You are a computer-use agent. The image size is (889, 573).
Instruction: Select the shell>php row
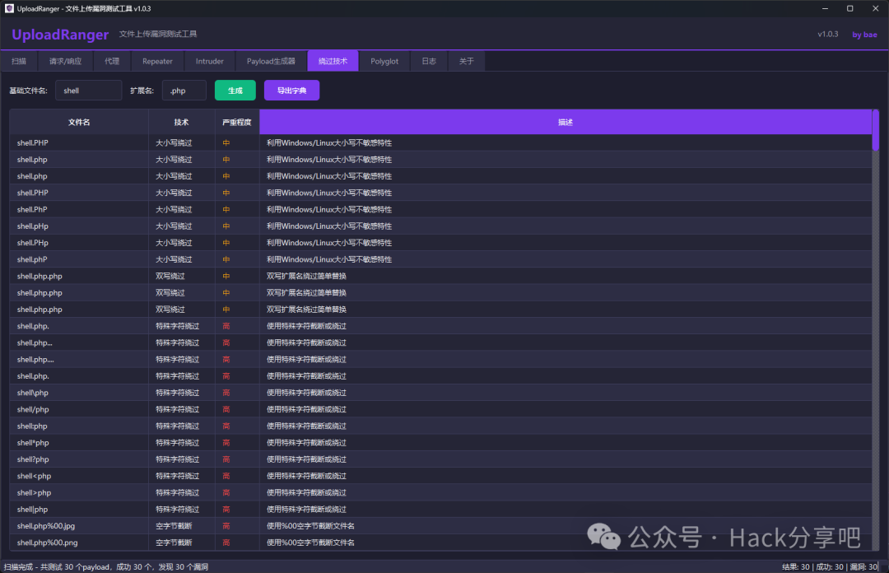tap(440, 492)
